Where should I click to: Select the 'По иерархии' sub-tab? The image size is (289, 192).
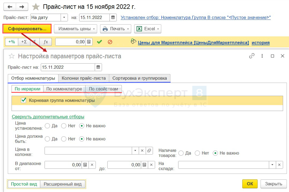click(x=27, y=89)
